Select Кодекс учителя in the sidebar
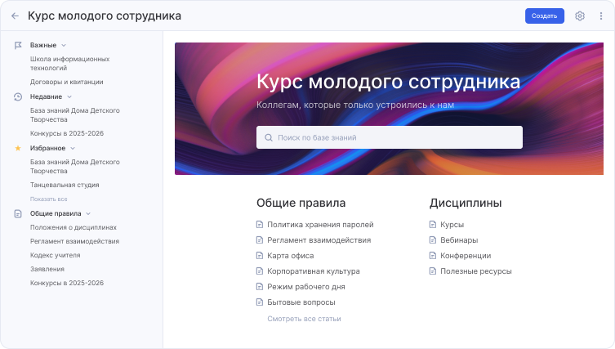 click(x=55, y=255)
